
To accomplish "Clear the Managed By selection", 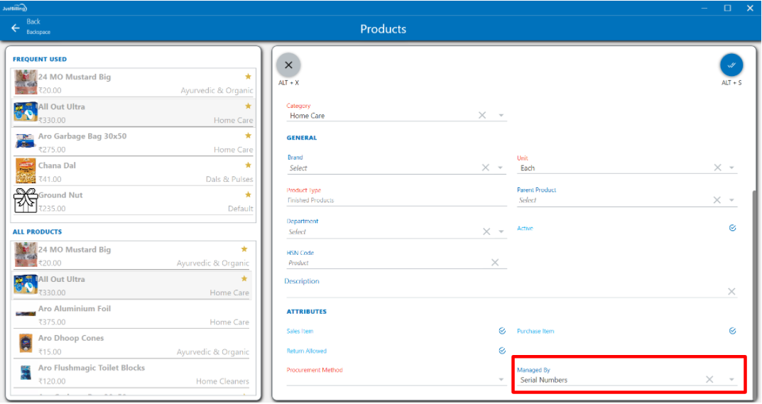I will coord(709,380).
